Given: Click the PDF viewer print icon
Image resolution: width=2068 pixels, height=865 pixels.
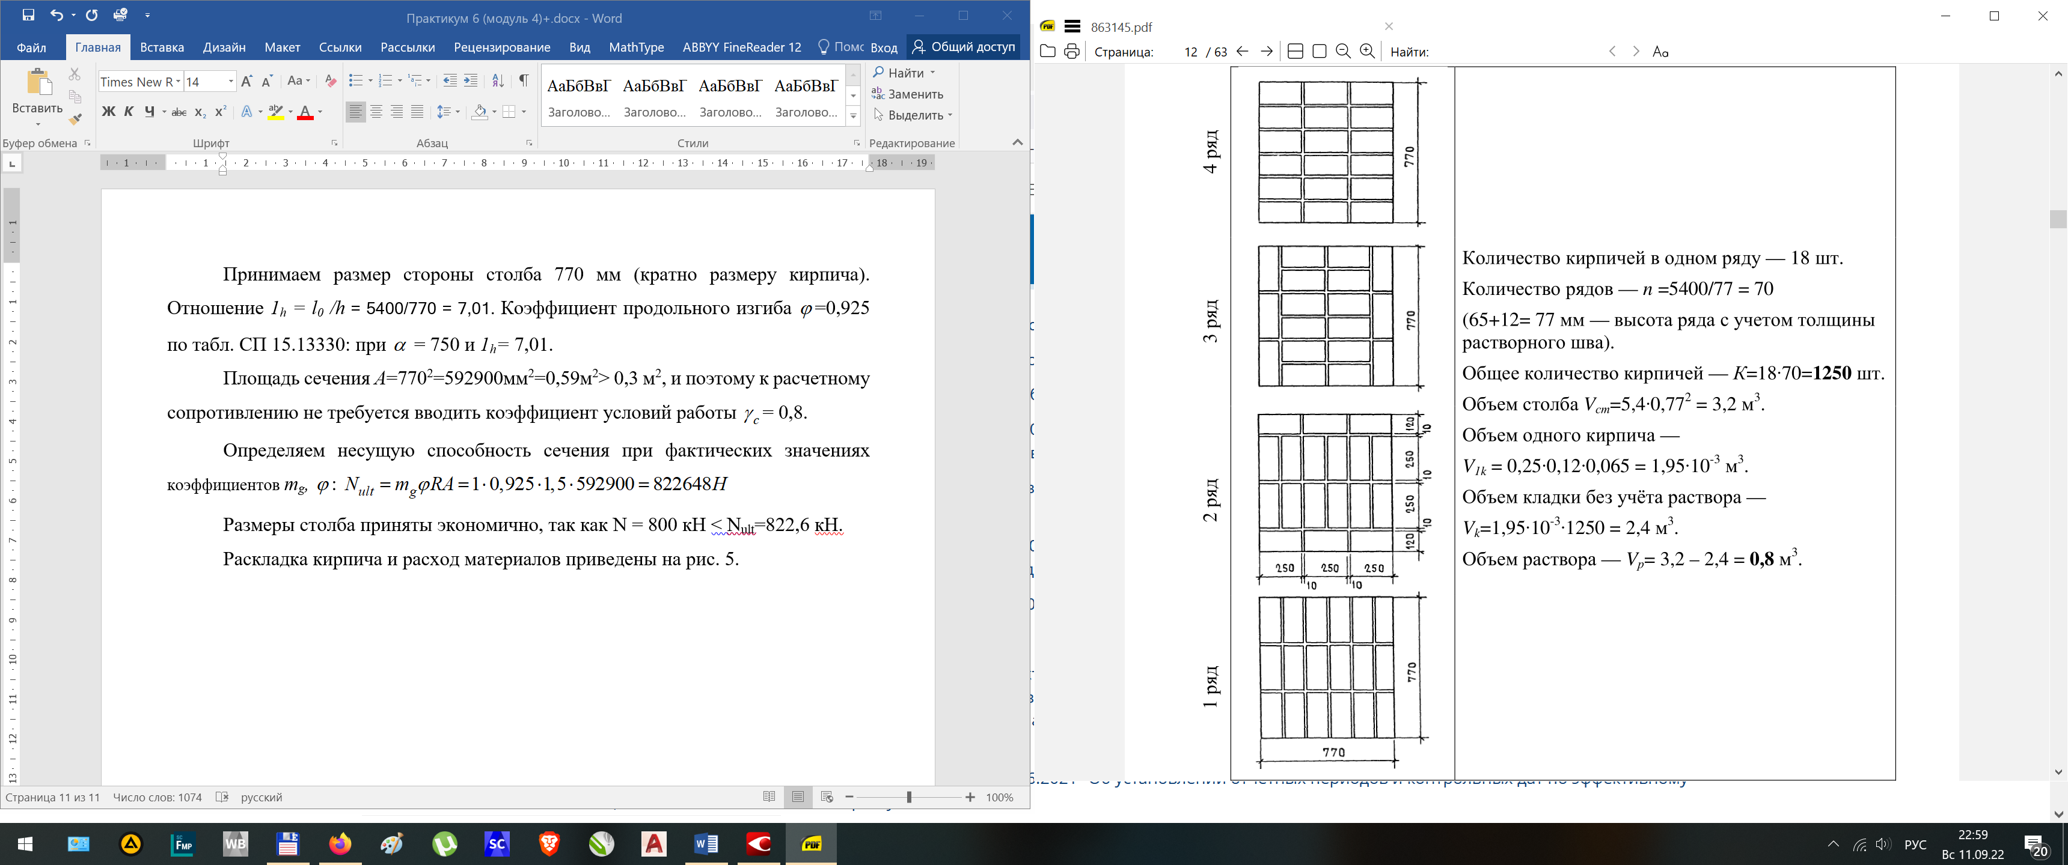Looking at the screenshot, I should [x=1072, y=51].
